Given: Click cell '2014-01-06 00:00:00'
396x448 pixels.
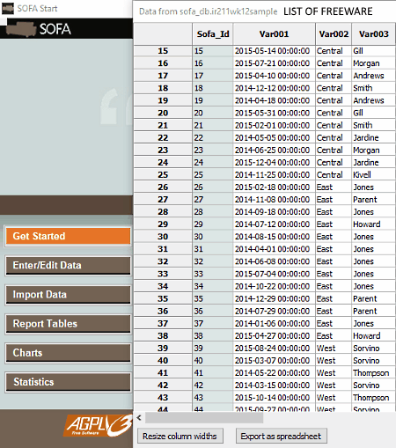Looking at the screenshot, I should 274,324.
